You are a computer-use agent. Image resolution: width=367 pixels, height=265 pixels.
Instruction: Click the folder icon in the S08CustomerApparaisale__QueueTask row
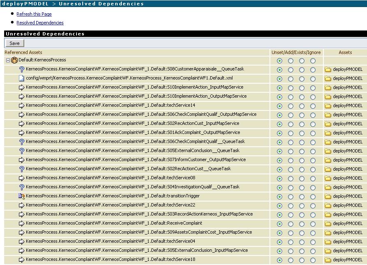coord(328,69)
